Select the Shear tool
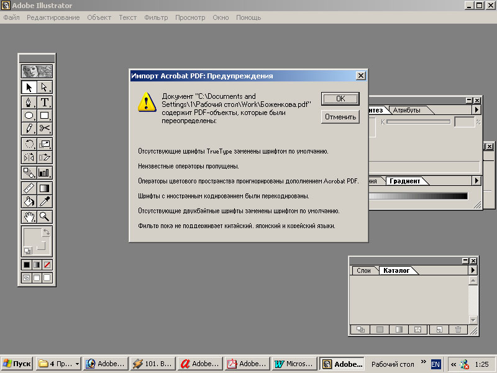The height and width of the screenshot is (373, 497). pos(44,157)
